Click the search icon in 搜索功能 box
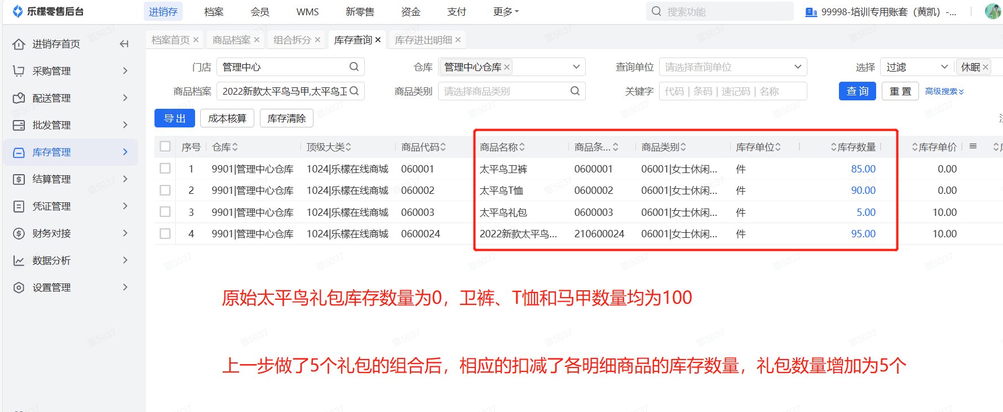 click(x=656, y=11)
